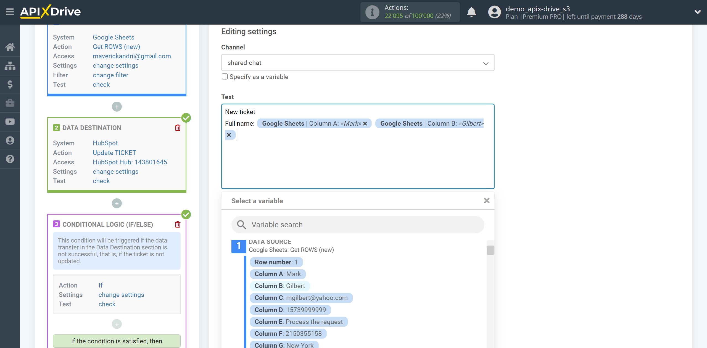The width and height of the screenshot is (707, 348).
Task: Click change settings in Data Destination
Action: 115,172
